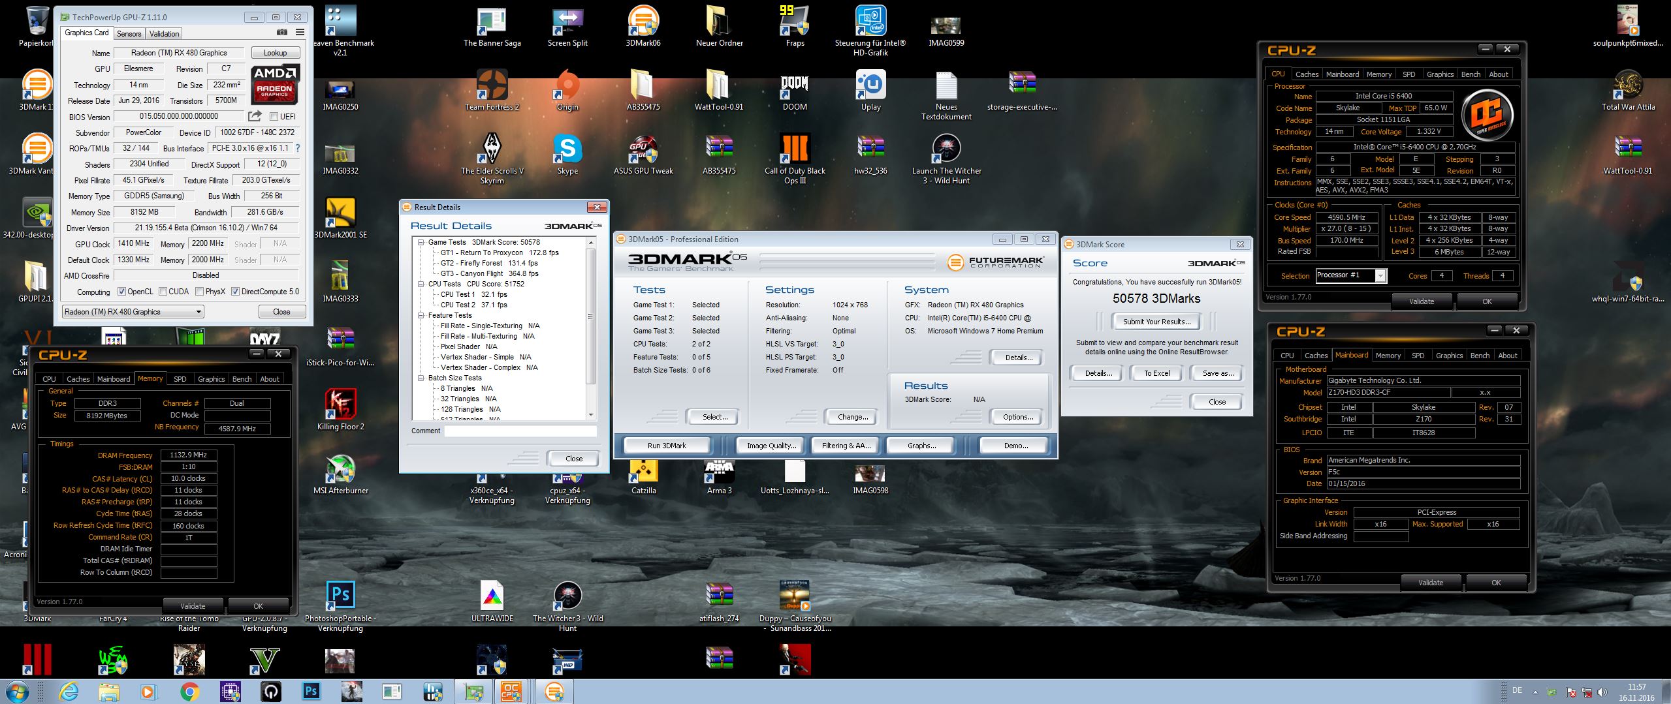Collapse the CPU Tests tree node

pos(421,284)
